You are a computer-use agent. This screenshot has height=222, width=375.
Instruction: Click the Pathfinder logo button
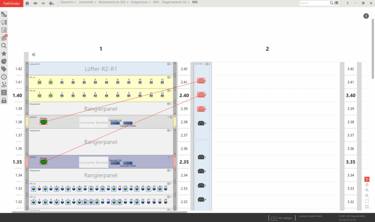coord(11,3)
